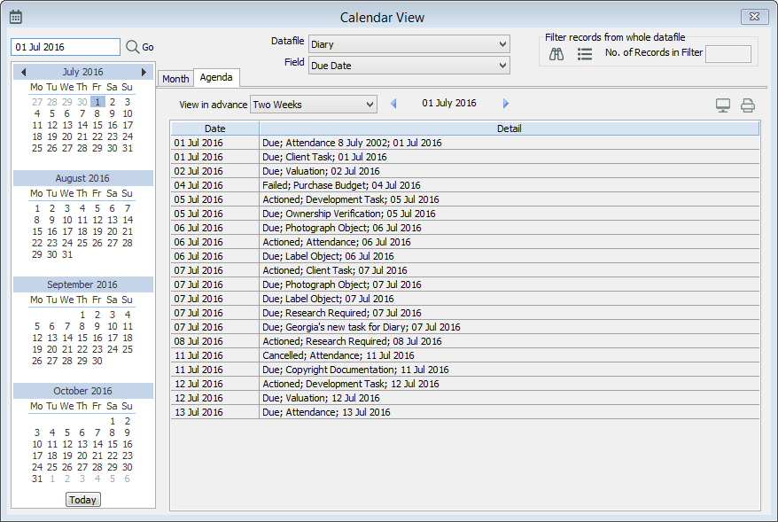Click the July 2016 month header
778x522 pixels.
(83, 72)
